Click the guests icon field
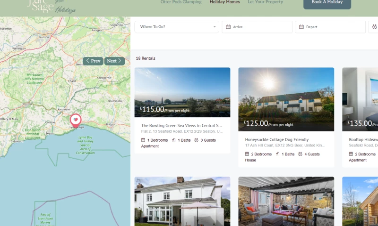Screen dimensions: 378x226 (374, 27)
